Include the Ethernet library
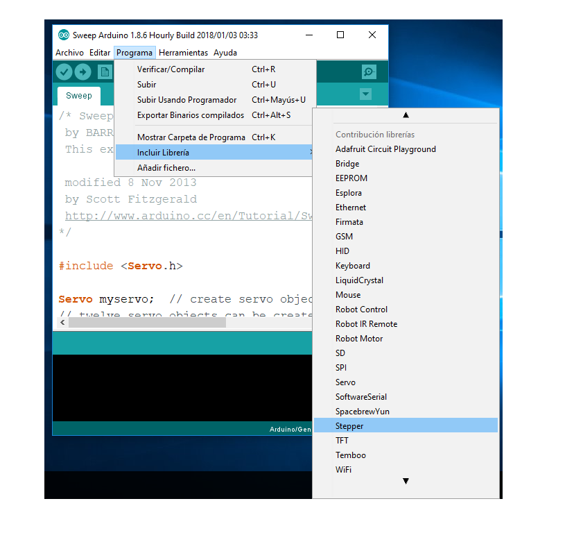This screenshot has width=574, height=533. pos(406,208)
